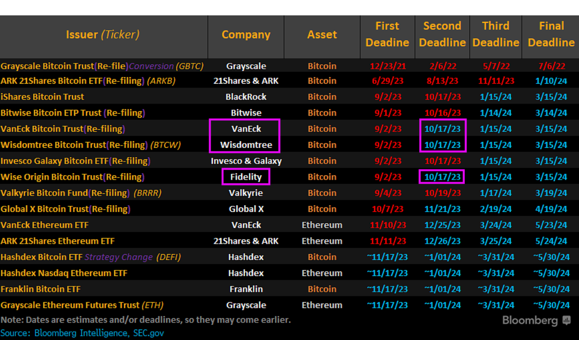The width and height of the screenshot is (579, 340).
Task: Click the '10/7/23' first deadline for Global X
Action: pyautogui.click(x=388, y=209)
